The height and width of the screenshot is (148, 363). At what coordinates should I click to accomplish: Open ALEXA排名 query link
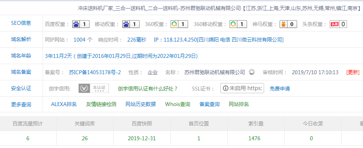[x=64, y=104]
